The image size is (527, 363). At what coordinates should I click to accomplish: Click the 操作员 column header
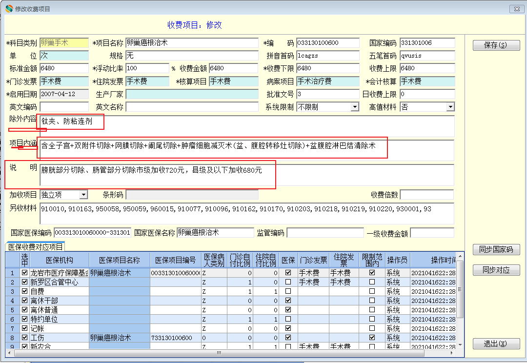click(397, 260)
